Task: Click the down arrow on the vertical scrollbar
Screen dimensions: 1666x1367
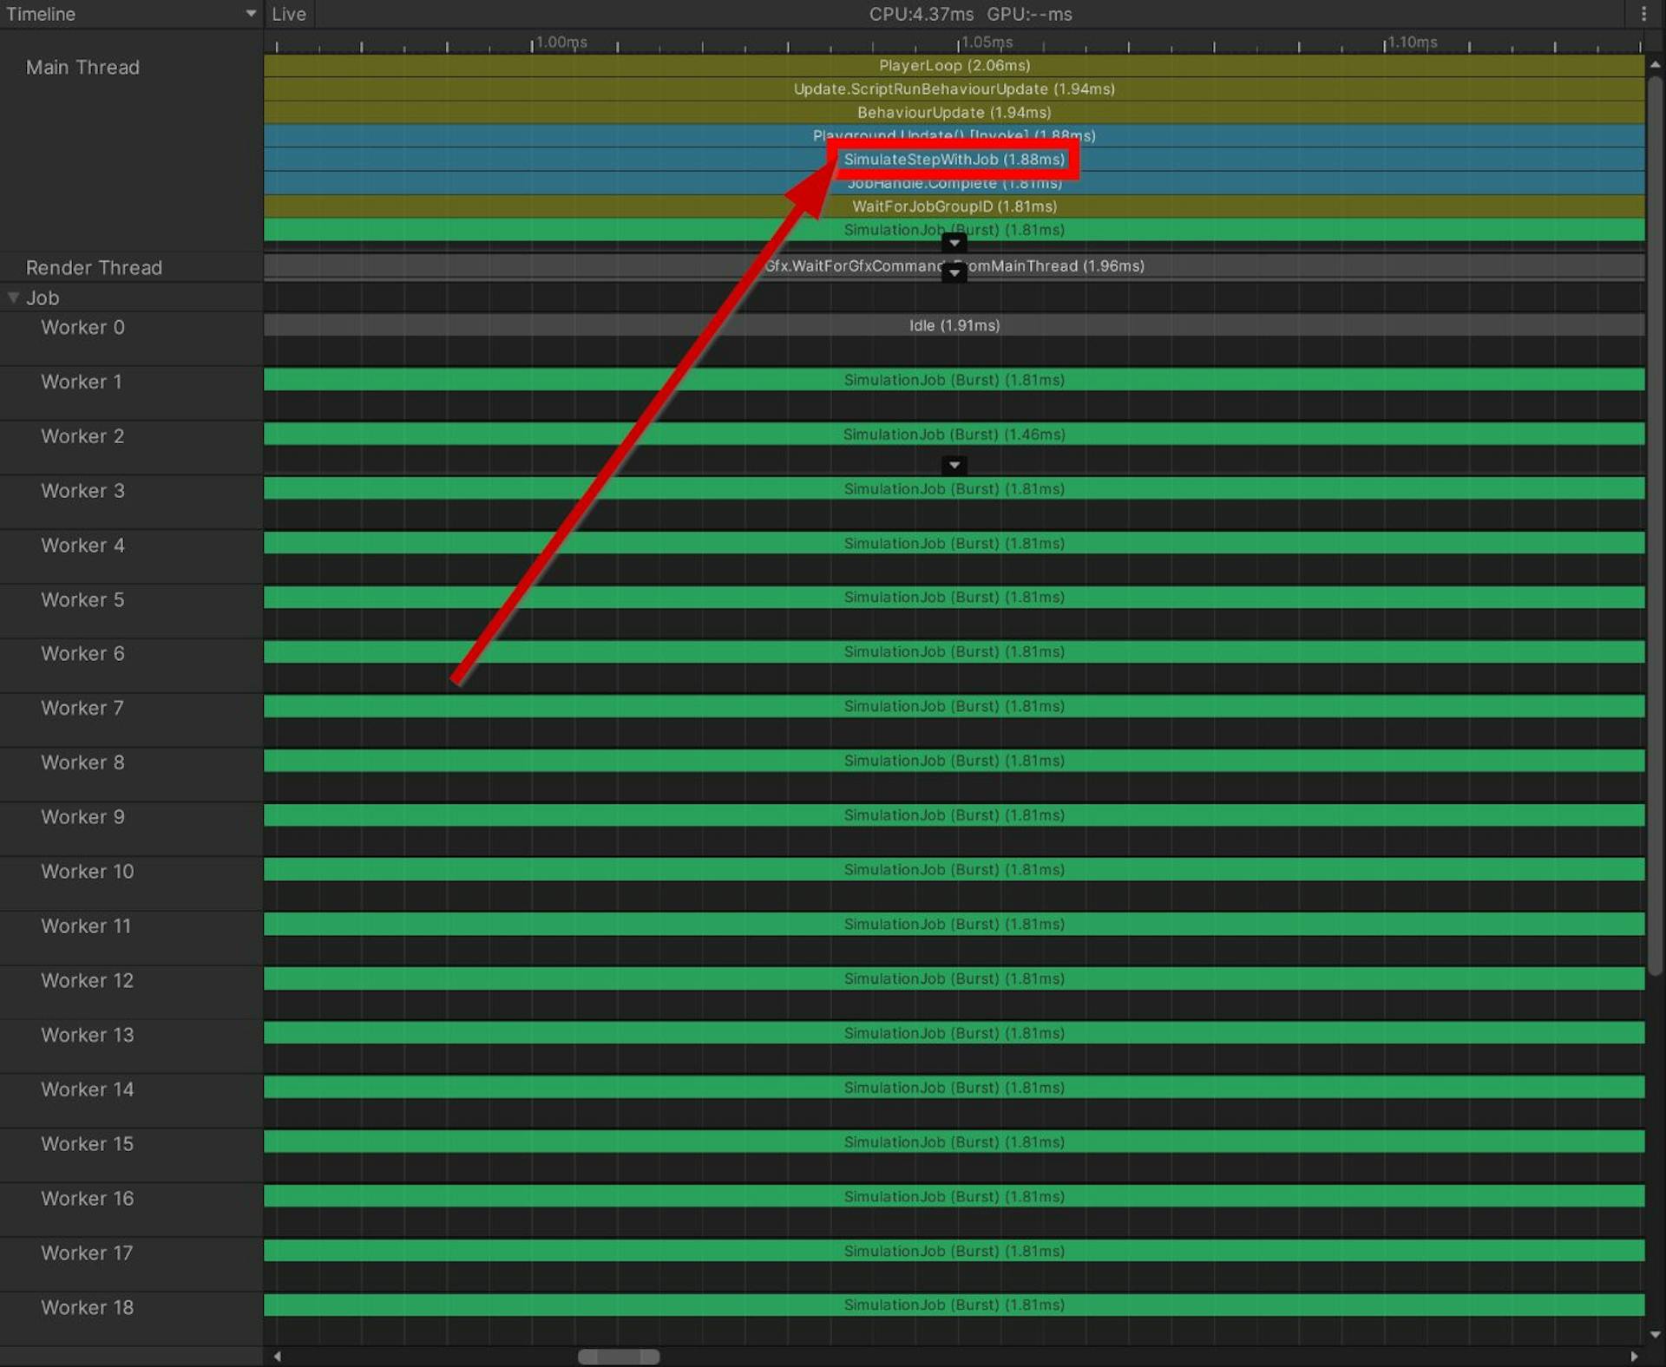Action: click(1656, 1336)
